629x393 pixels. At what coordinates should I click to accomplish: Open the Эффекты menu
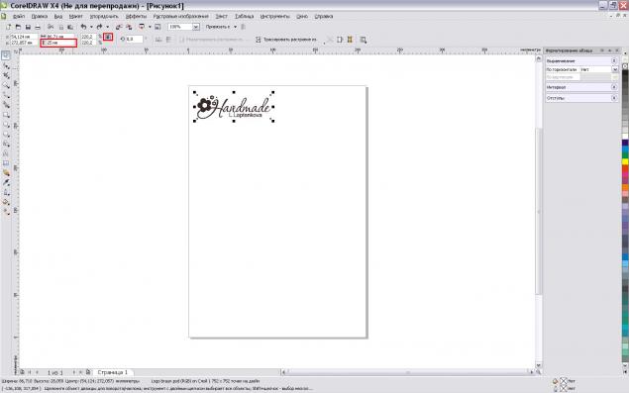point(136,17)
